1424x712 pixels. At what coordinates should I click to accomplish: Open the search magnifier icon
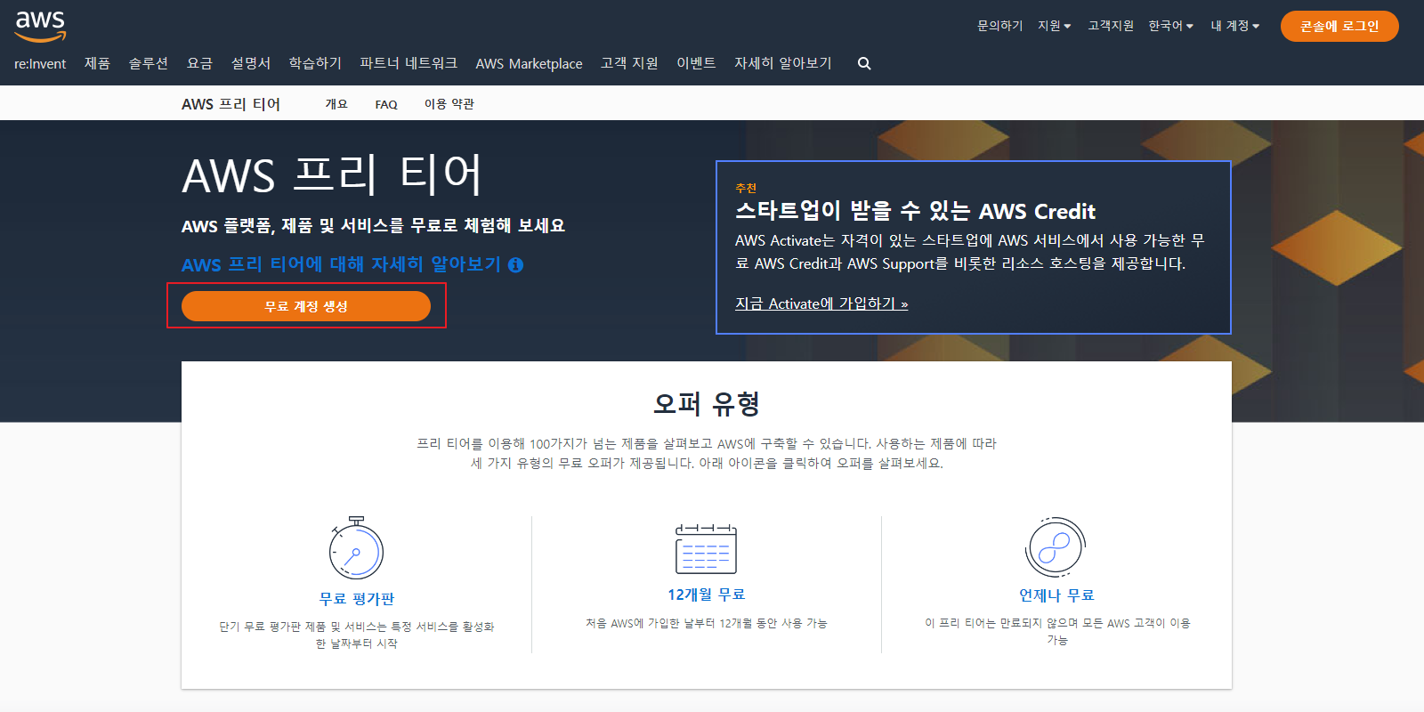[x=864, y=63]
